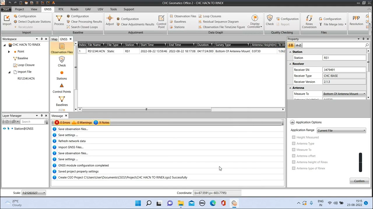Click the PPP Resolution icon
This screenshot has width=373, height=209.
pos(356,20)
